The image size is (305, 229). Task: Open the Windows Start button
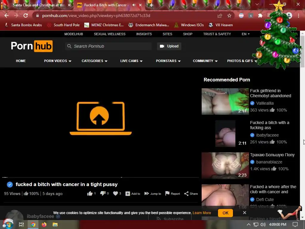tap(7, 224)
